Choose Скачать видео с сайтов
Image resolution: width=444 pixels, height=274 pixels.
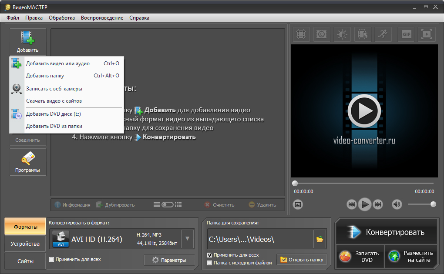pos(67,101)
